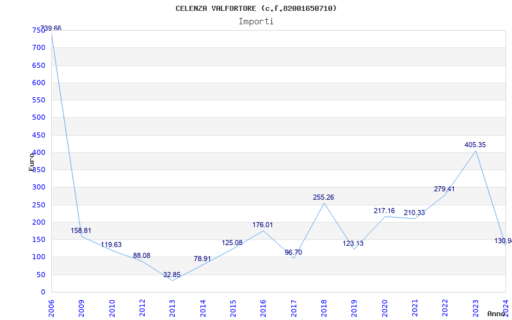512x320 pixels.
Task: Click the 2023 x-axis year label
Action: tap(476, 308)
